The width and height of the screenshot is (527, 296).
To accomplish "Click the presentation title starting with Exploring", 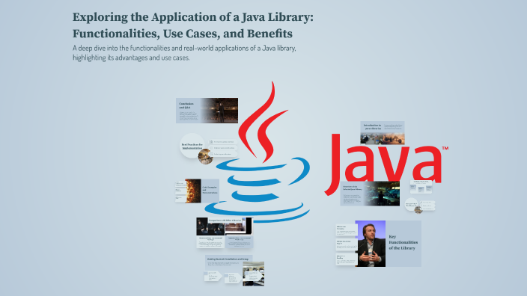I will tap(193, 25).
